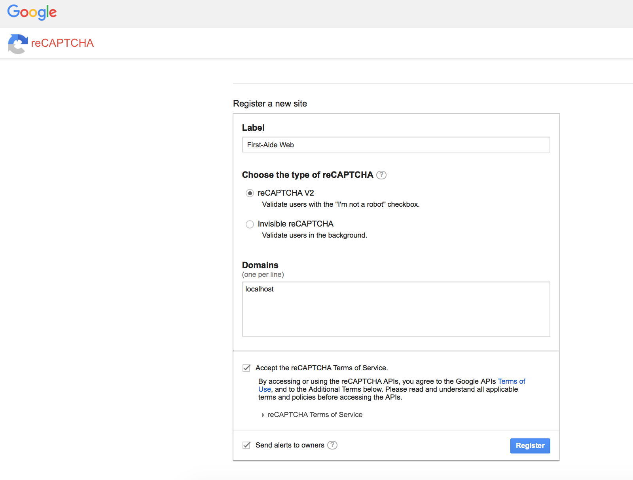Click the 'Domains' heading
This screenshot has width=633, height=480.
[x=260, y=265]
